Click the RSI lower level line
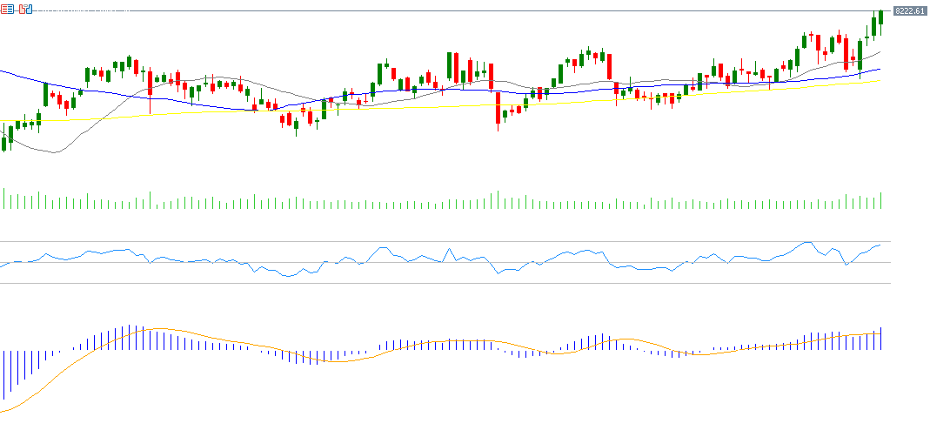930x437 pixels. (x=435, y=283)
